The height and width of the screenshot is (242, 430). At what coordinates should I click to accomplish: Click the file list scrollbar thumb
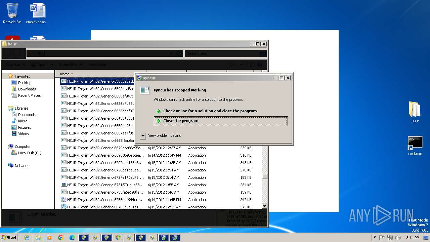pyautogui.click(x=265, y=176)
